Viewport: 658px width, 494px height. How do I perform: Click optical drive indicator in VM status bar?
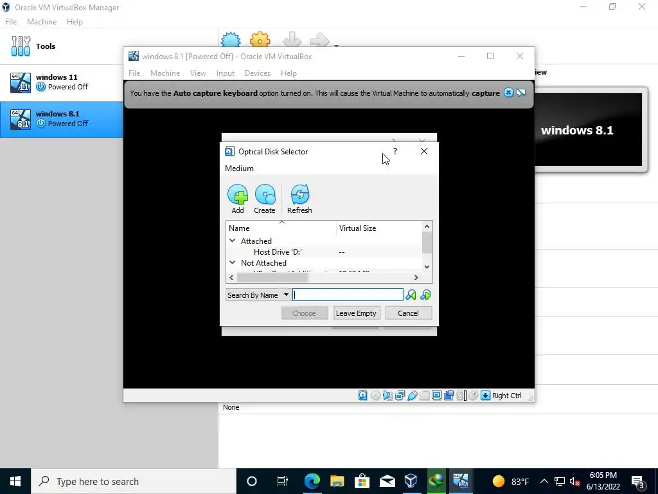pyautogui.click(x=375, y=396)
